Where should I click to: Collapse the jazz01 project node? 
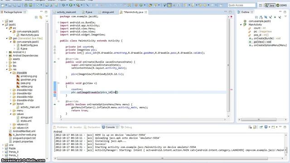tap(3, 24)
